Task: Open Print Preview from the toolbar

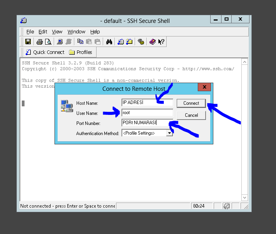Action: point(48,42)
